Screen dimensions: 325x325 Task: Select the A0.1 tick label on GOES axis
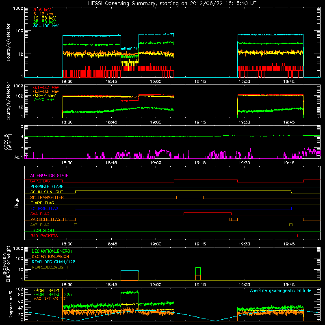coord(19,158)
